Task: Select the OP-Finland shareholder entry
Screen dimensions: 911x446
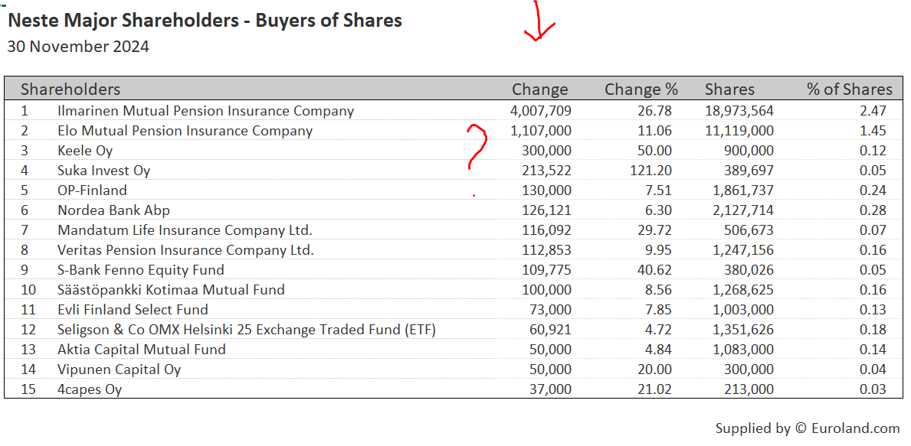Action: coord(92,190)
